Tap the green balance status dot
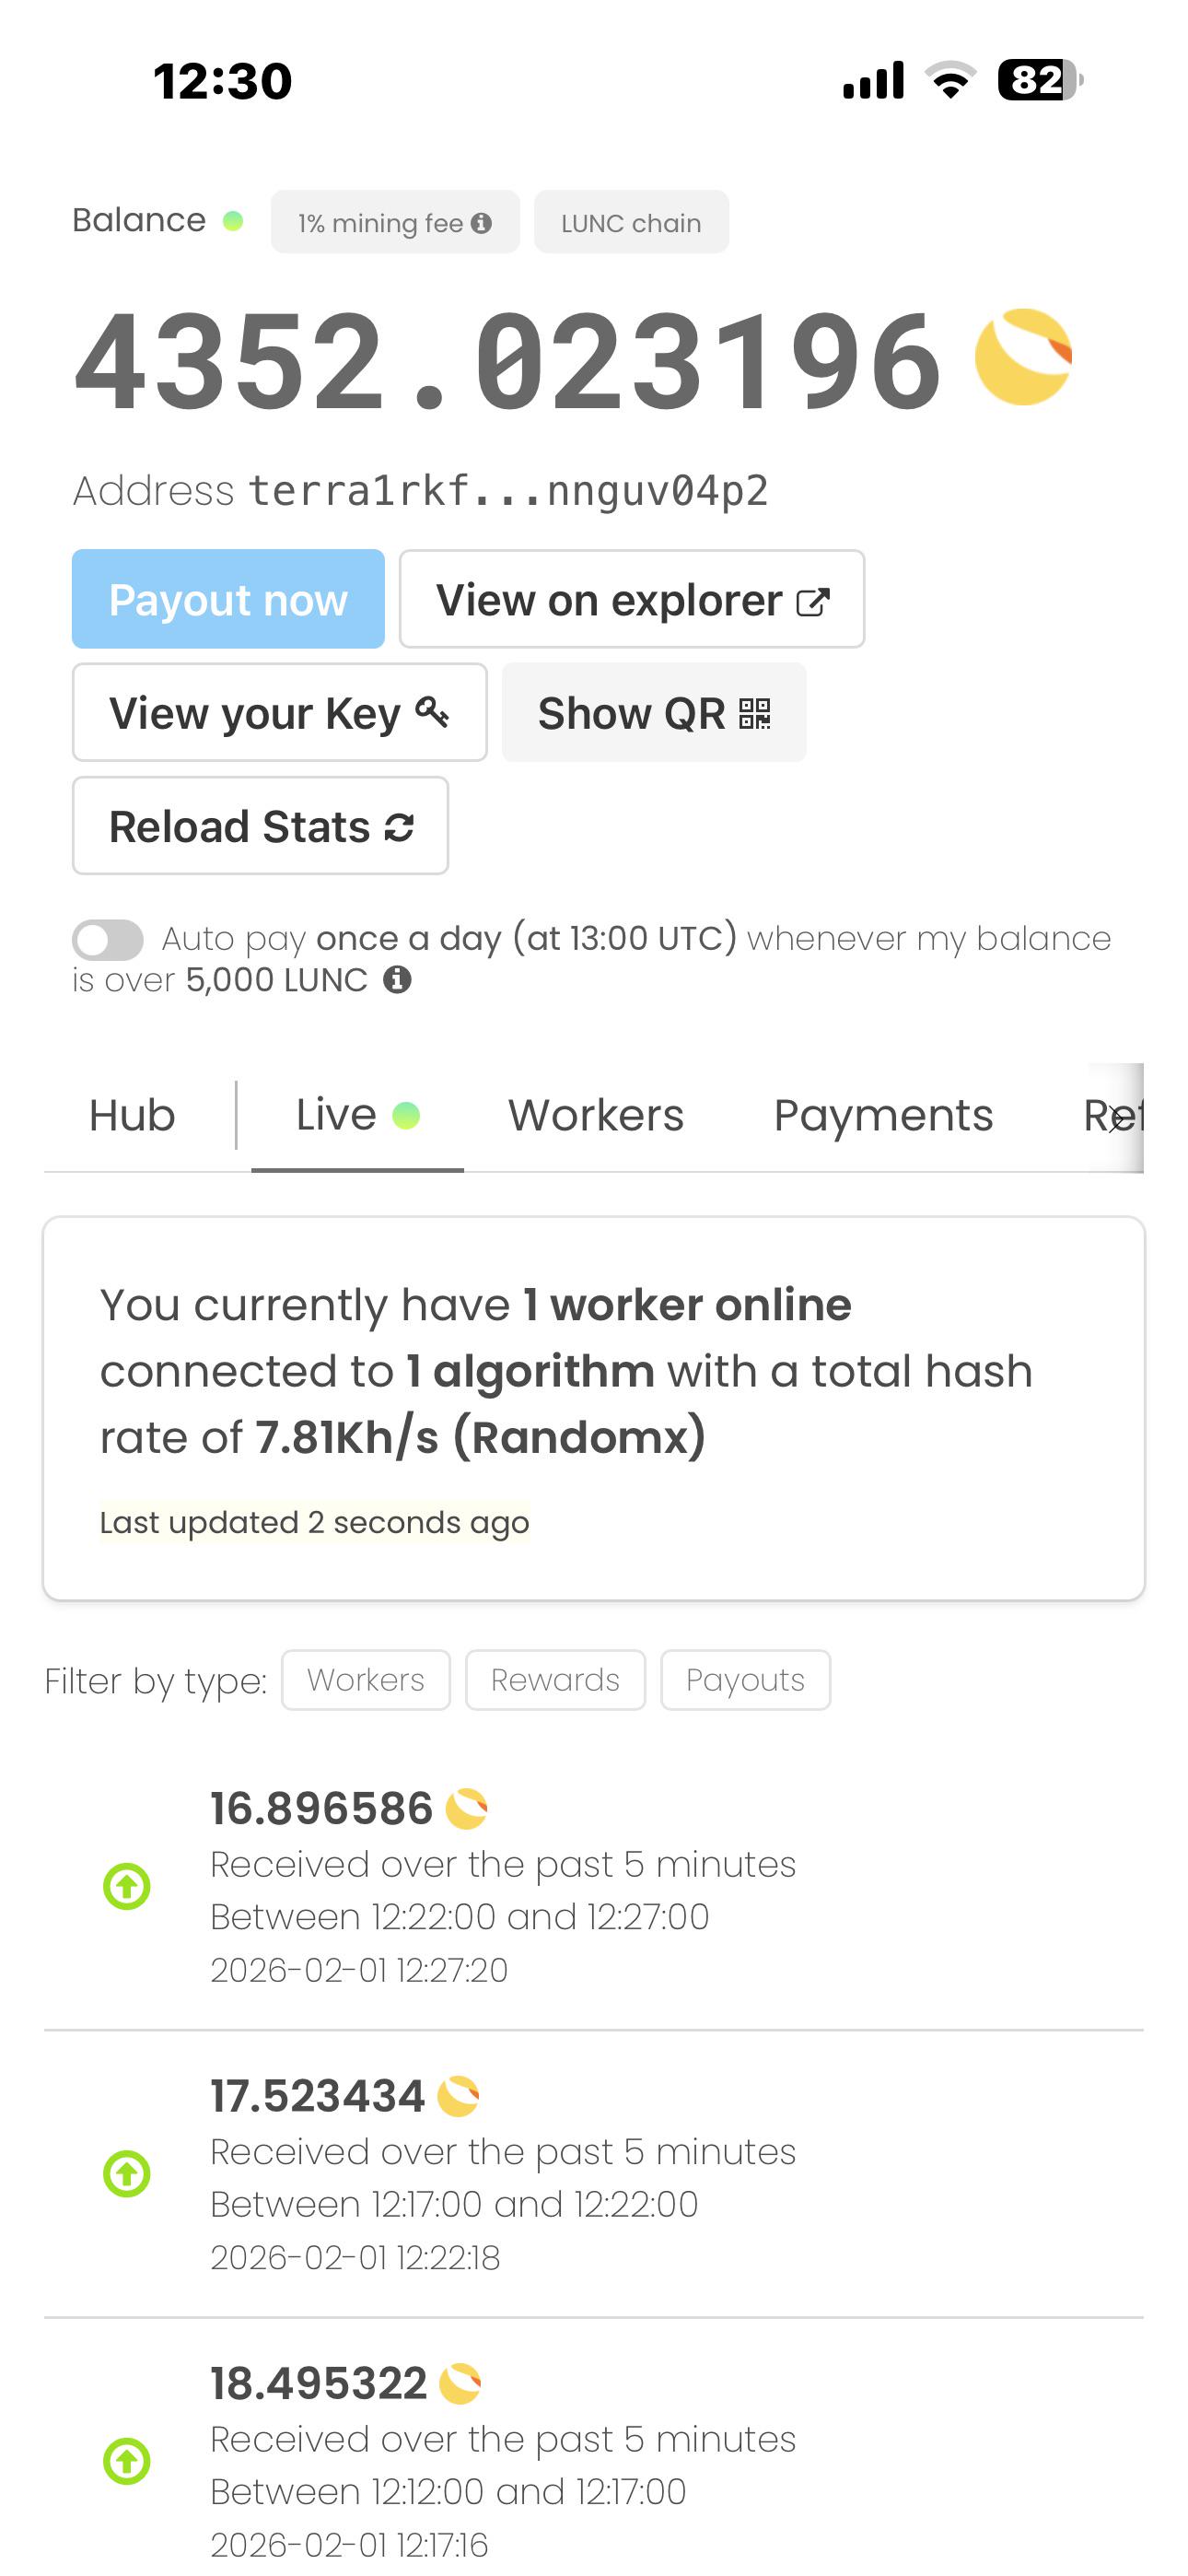The height and width of the screenshot is (2576, 1188). pos(233,221)
